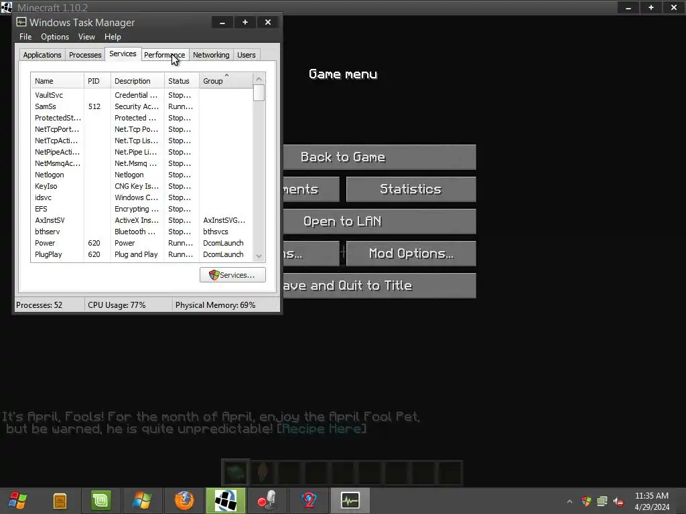Image resolution: width=686 pixels, height=514 pixels.
Task: Select the bthserv service row
Action: (142, 231)
